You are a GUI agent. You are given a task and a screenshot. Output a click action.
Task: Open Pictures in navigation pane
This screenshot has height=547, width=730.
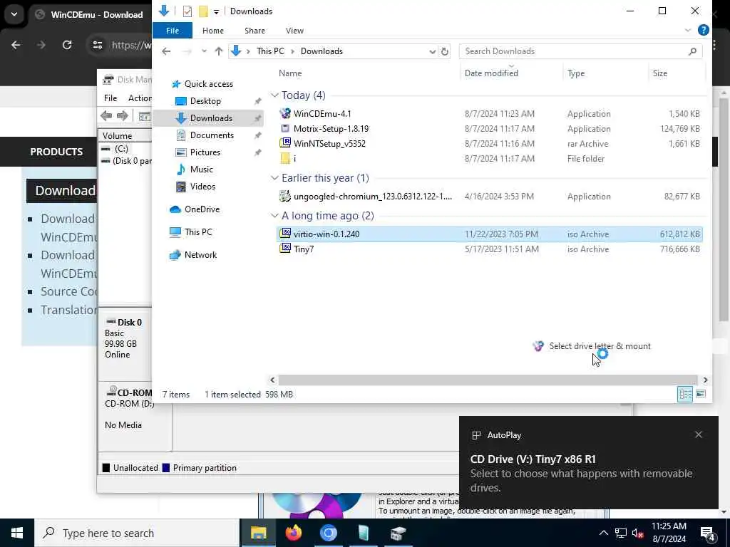pyautogui.click(x=205, y=152)
